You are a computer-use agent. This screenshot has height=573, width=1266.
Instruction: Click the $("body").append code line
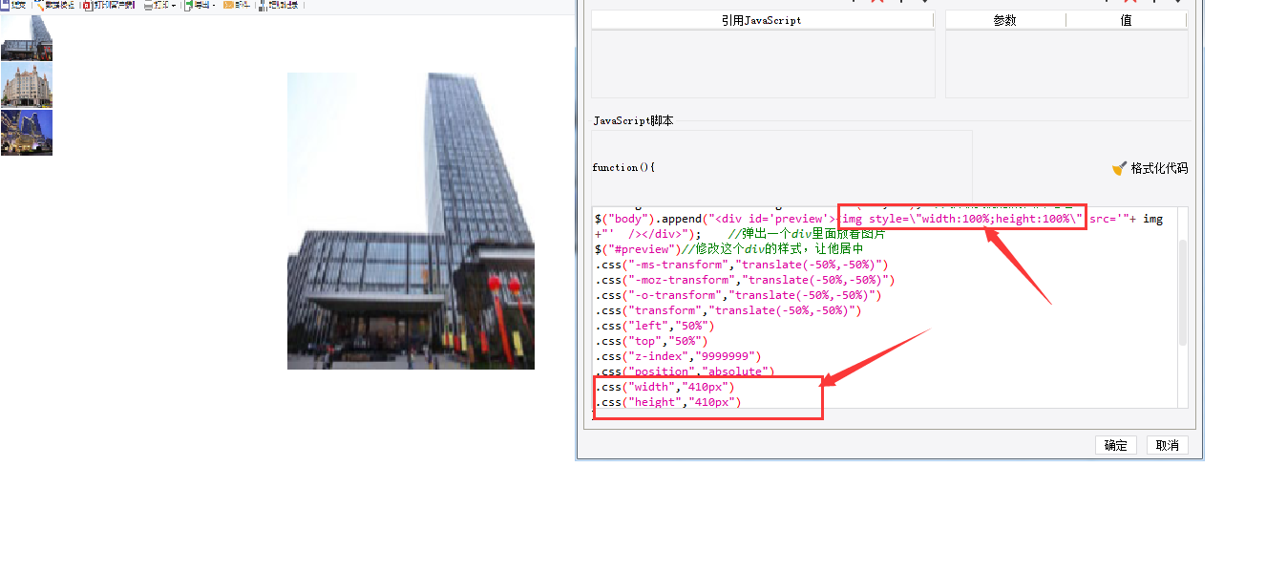click(878, 219)
